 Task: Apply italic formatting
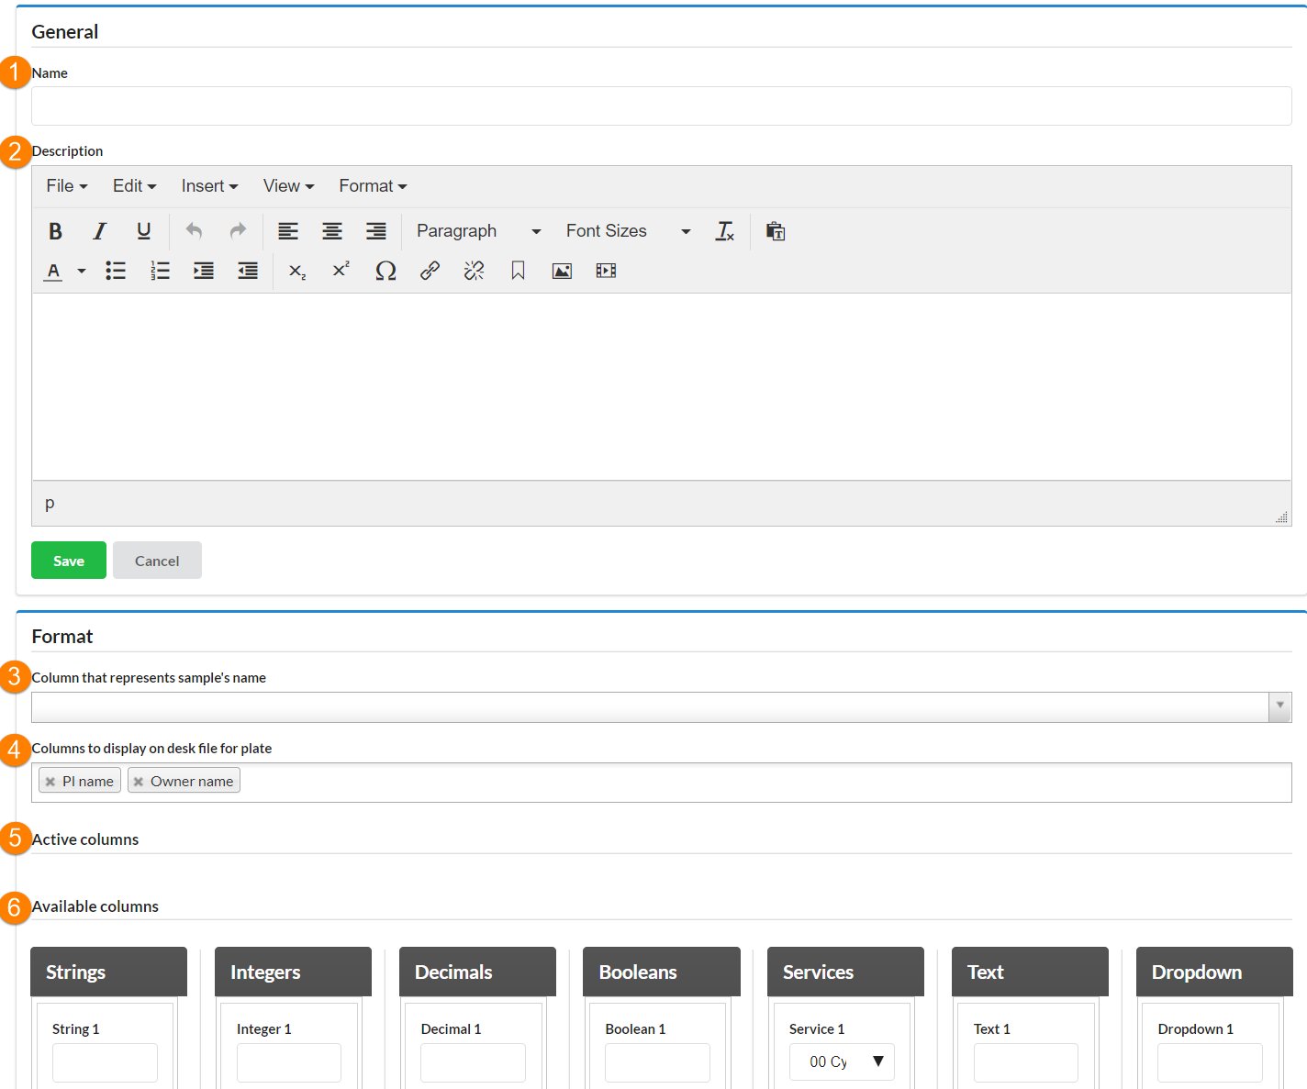click(x=99, y=231)
